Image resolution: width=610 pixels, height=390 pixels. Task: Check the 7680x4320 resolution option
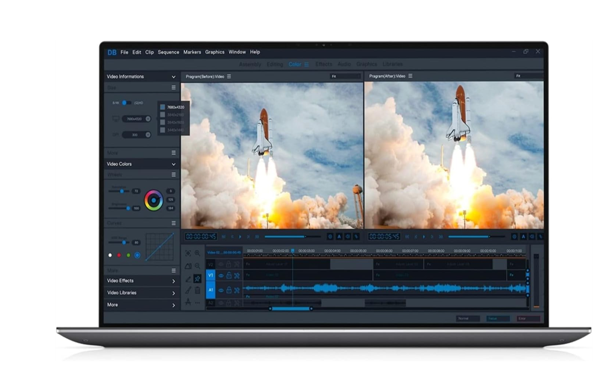tap(163, 107)
